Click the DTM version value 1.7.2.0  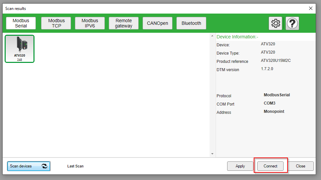click(267, 69)
